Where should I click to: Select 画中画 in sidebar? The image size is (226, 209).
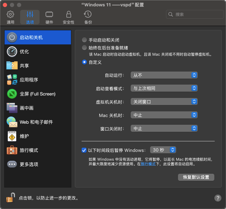pos(38,108)
